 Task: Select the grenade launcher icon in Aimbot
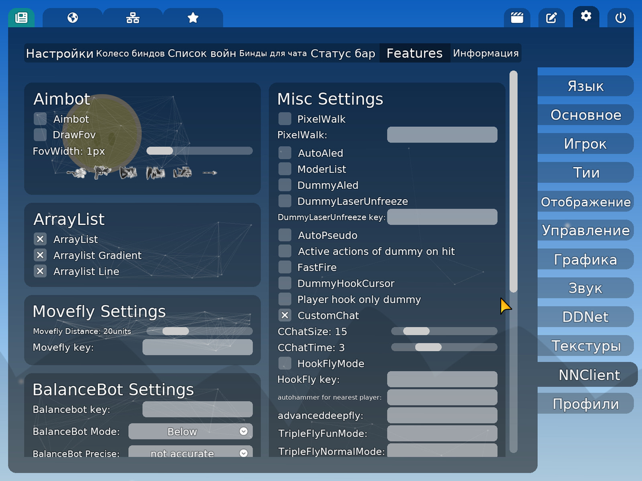coord(156,173)
